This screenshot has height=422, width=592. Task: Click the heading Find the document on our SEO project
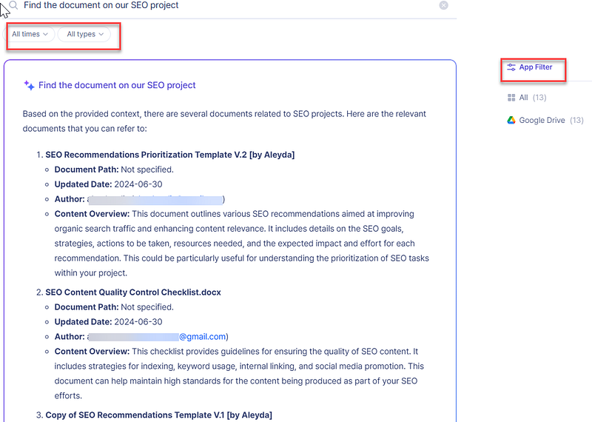point(117,85)
